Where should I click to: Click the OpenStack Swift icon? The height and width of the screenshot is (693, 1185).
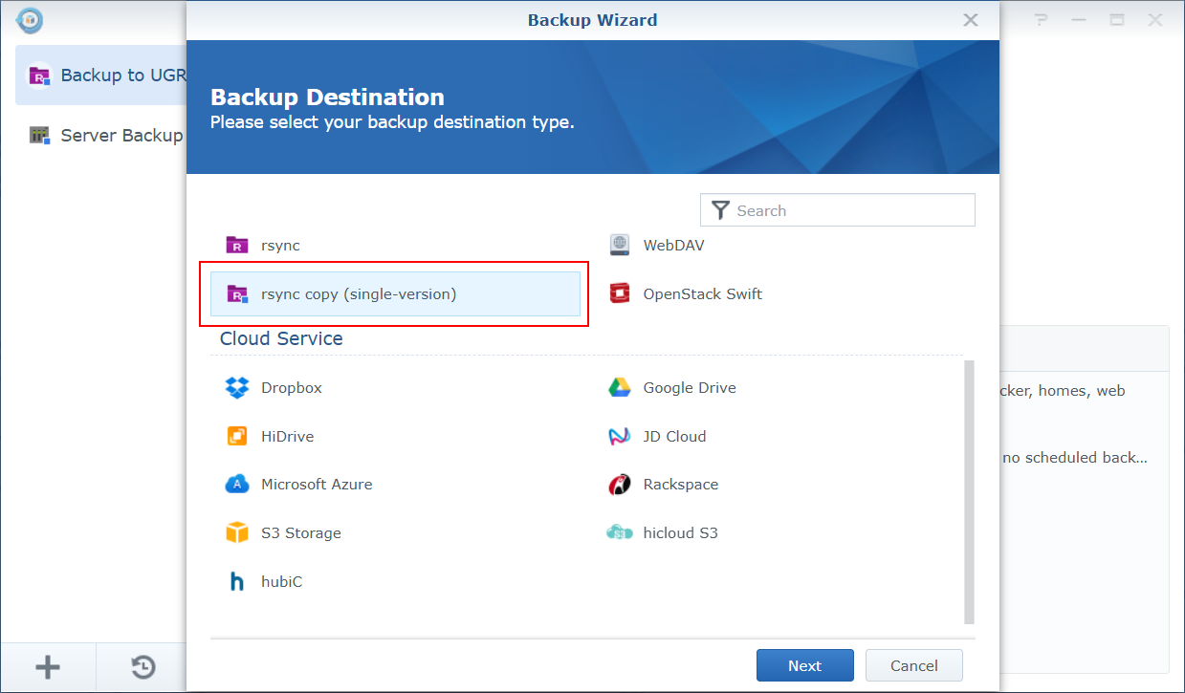pos(620,293)
